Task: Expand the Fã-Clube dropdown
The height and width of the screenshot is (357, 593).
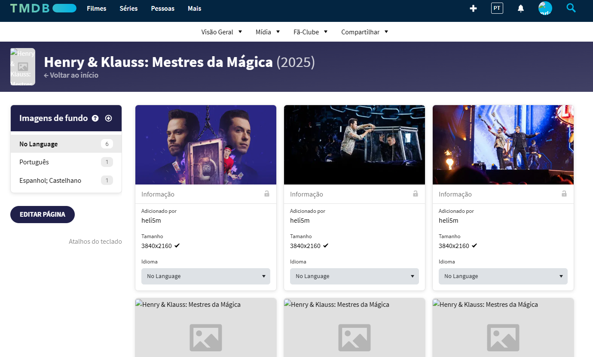Action: point(311,32)
